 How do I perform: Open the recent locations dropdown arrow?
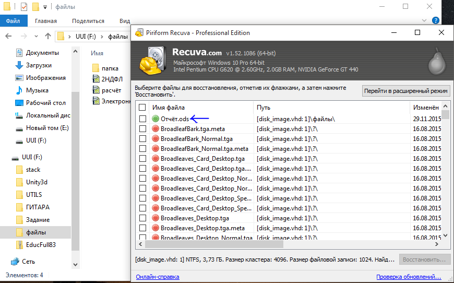[35, 37]
